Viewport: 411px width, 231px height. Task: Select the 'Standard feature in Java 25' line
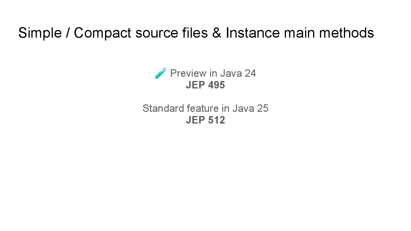coord(205,108)
